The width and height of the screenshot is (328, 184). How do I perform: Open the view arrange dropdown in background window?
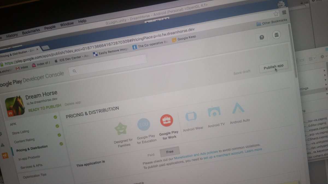(x=312, y=58)
